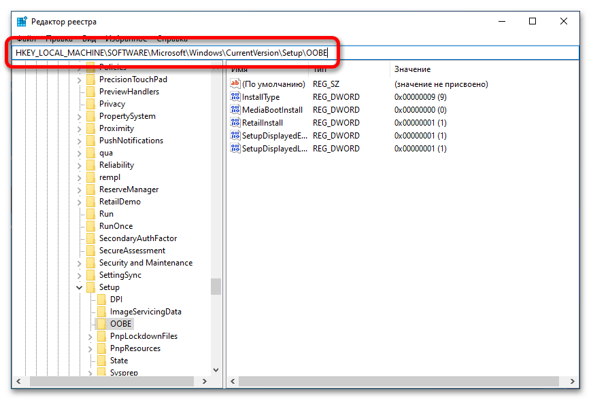Click the Значение column header

click(412, 69)
